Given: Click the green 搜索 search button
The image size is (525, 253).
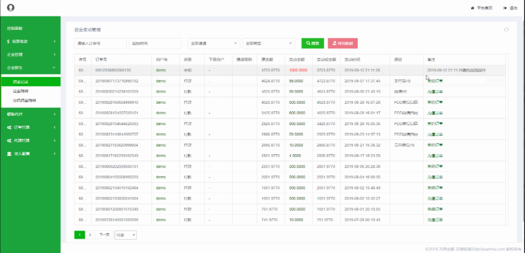Looking at the screenshot, I should tap(313, 43).
